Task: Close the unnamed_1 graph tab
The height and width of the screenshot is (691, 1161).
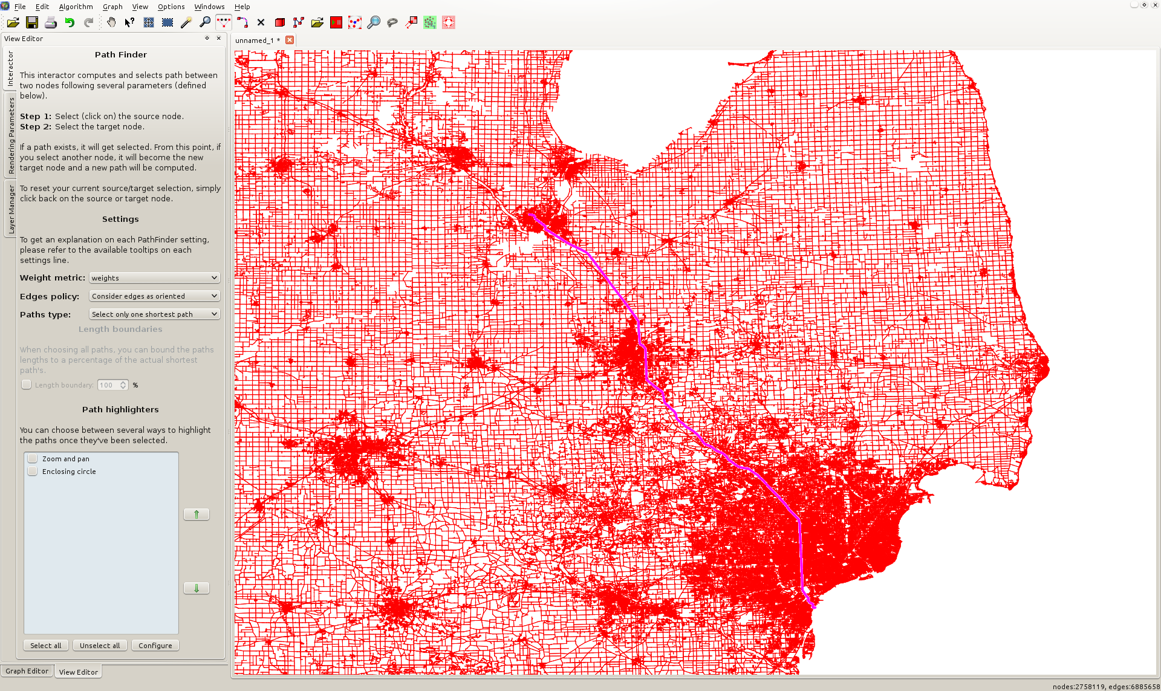Action: point(290,40)
